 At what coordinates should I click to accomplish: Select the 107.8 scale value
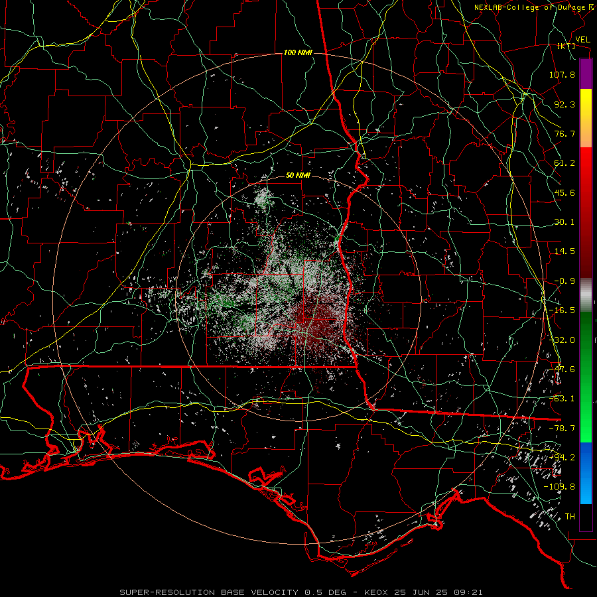[562, 74]
